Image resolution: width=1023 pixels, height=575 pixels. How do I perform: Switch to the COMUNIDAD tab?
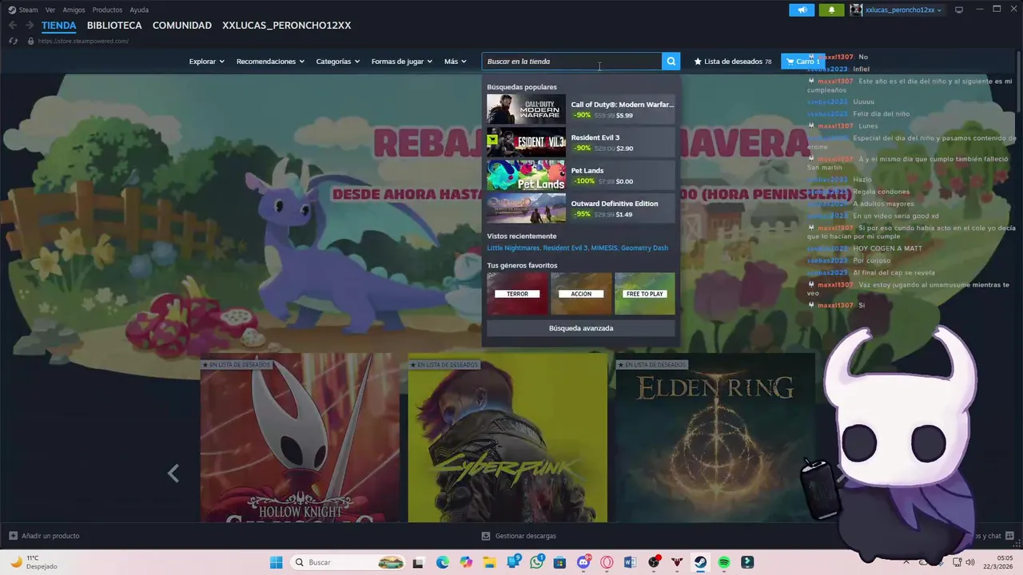click(x=182, y=26)
